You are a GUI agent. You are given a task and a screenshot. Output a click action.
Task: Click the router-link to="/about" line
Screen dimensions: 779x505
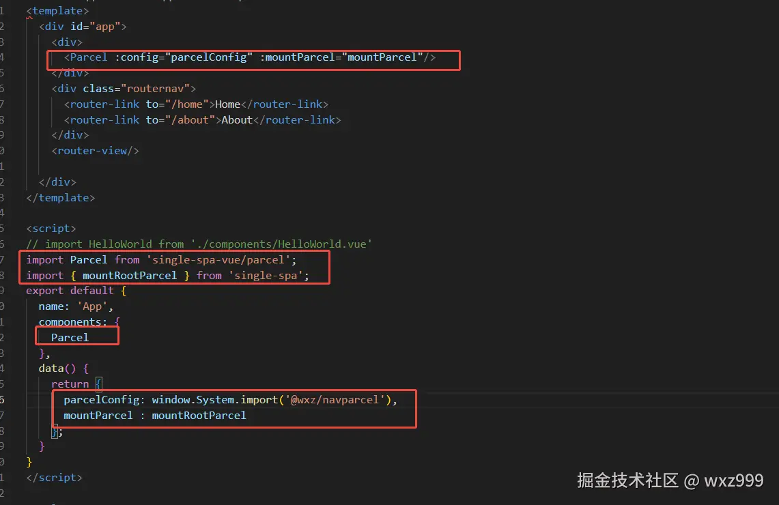point(202,119)
